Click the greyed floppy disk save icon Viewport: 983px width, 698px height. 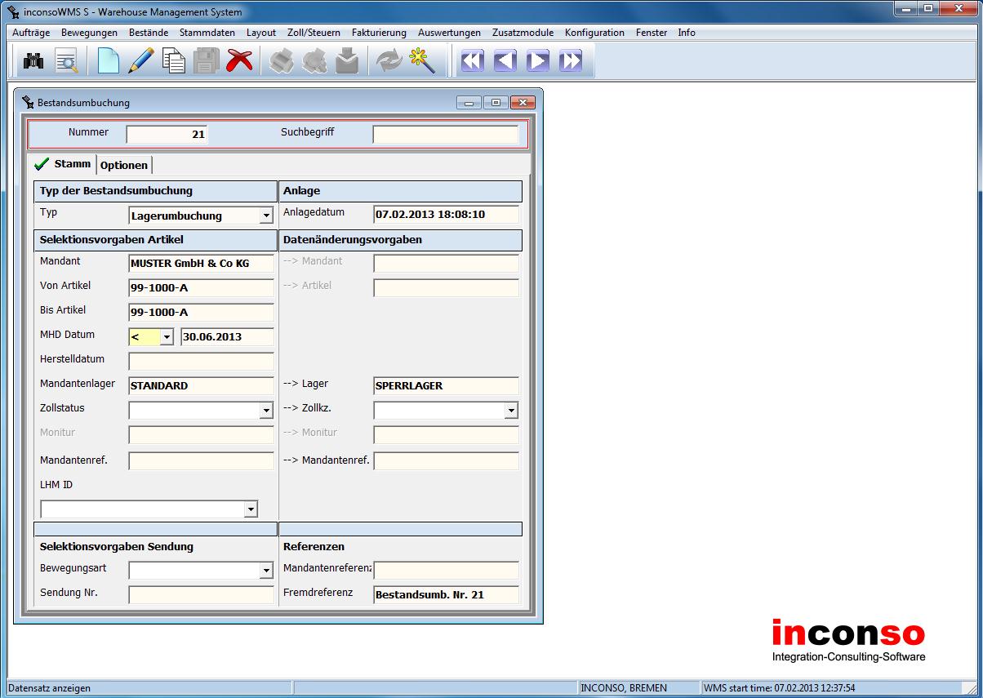pyautogui.click(x=206, y=61)
